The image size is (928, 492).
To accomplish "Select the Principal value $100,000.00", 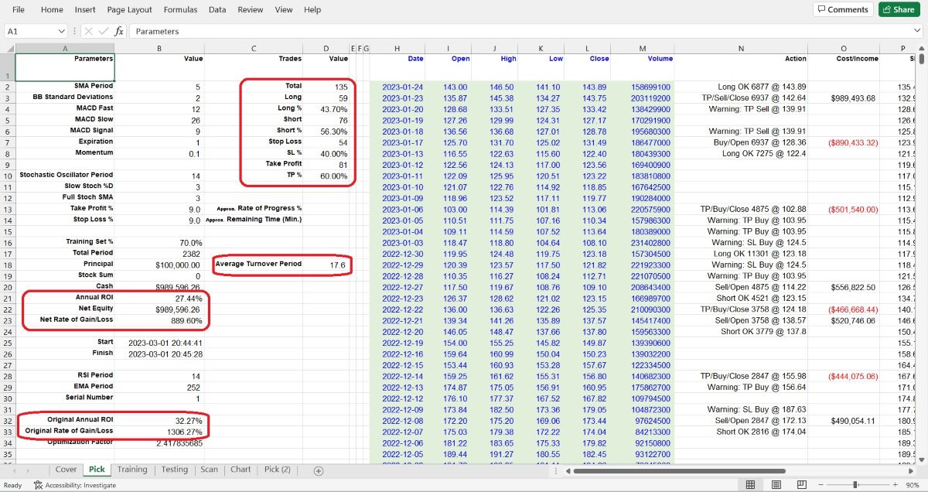I will point(159,265).
